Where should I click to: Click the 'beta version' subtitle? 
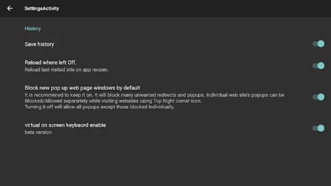pyautogui.click(x=38, y=132)
